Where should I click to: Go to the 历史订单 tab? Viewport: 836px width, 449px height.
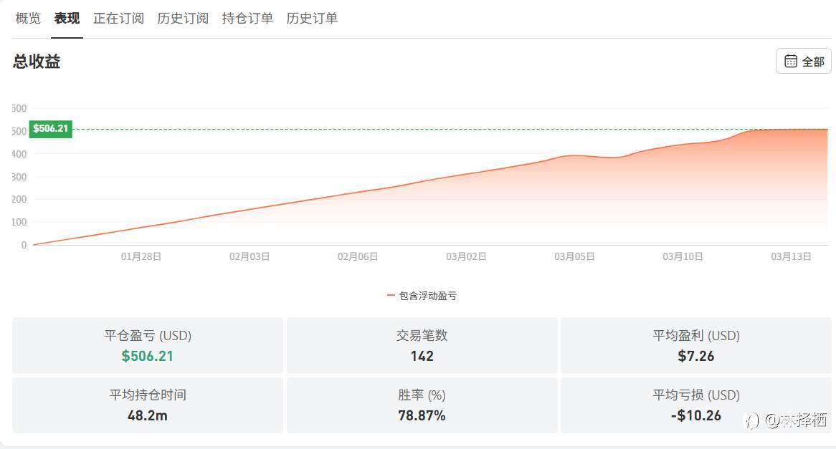[x=312, y=19]
